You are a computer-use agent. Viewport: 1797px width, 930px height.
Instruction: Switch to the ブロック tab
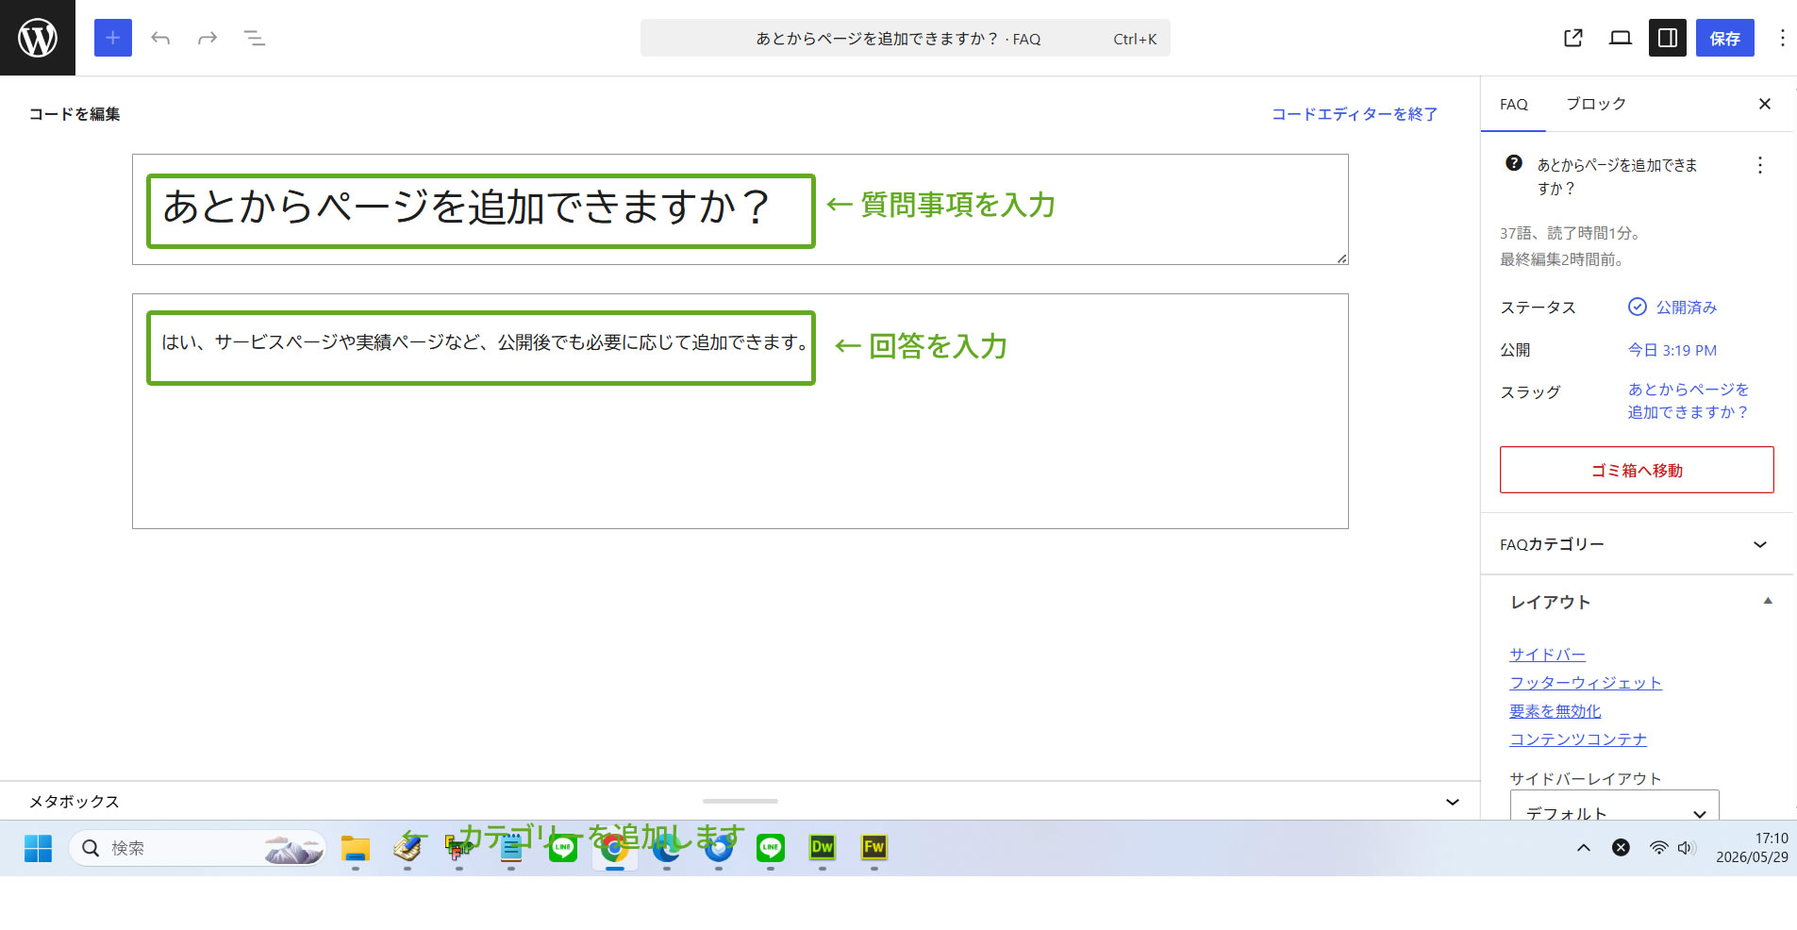pos(1596,104)
